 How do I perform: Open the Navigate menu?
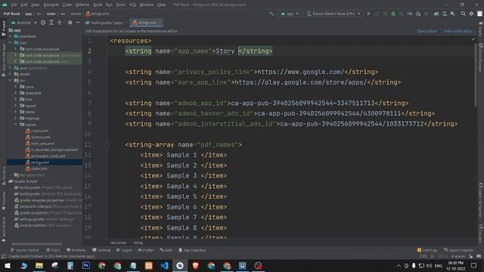pos(51,5)
